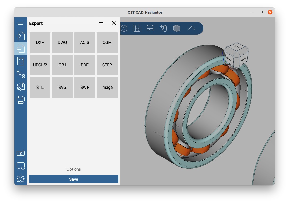Choose PDF export format
This screenshot has height=204, width=289.
click(85, 65)
